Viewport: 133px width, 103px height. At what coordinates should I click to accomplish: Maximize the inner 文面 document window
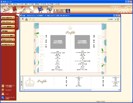pyautogui.click(x=117, y=16)
